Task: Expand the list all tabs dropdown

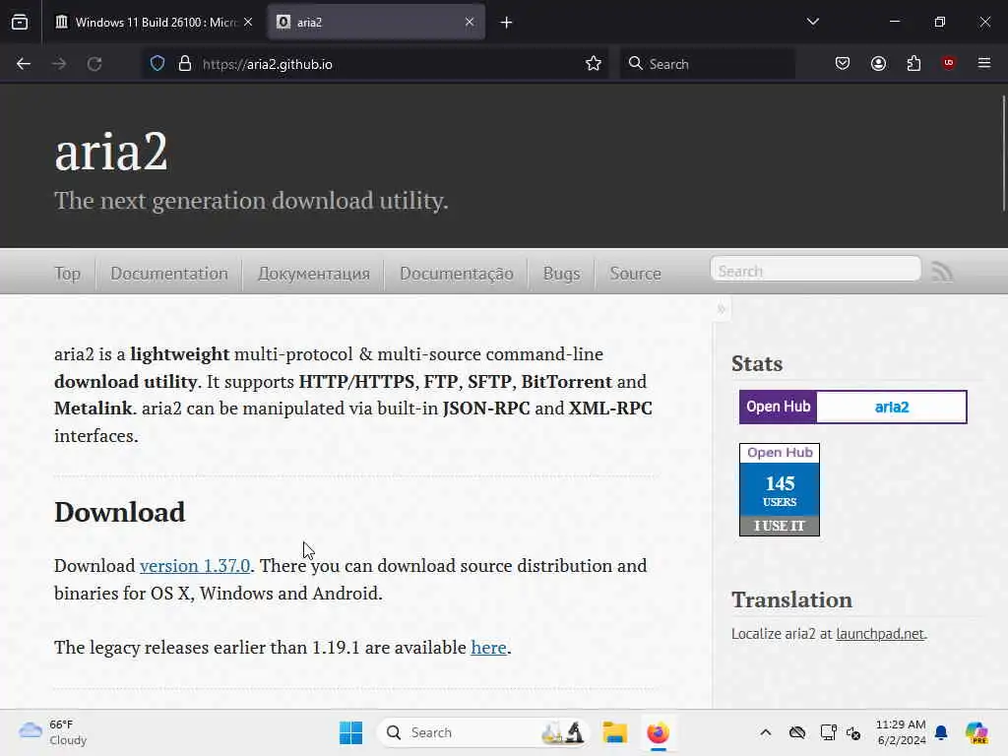Action: (x=812, y=22)
